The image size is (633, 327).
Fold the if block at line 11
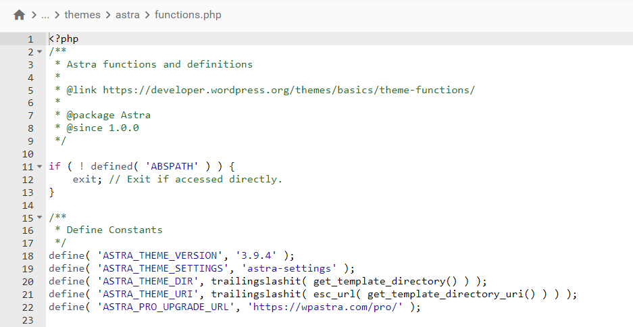coord(40,166)
